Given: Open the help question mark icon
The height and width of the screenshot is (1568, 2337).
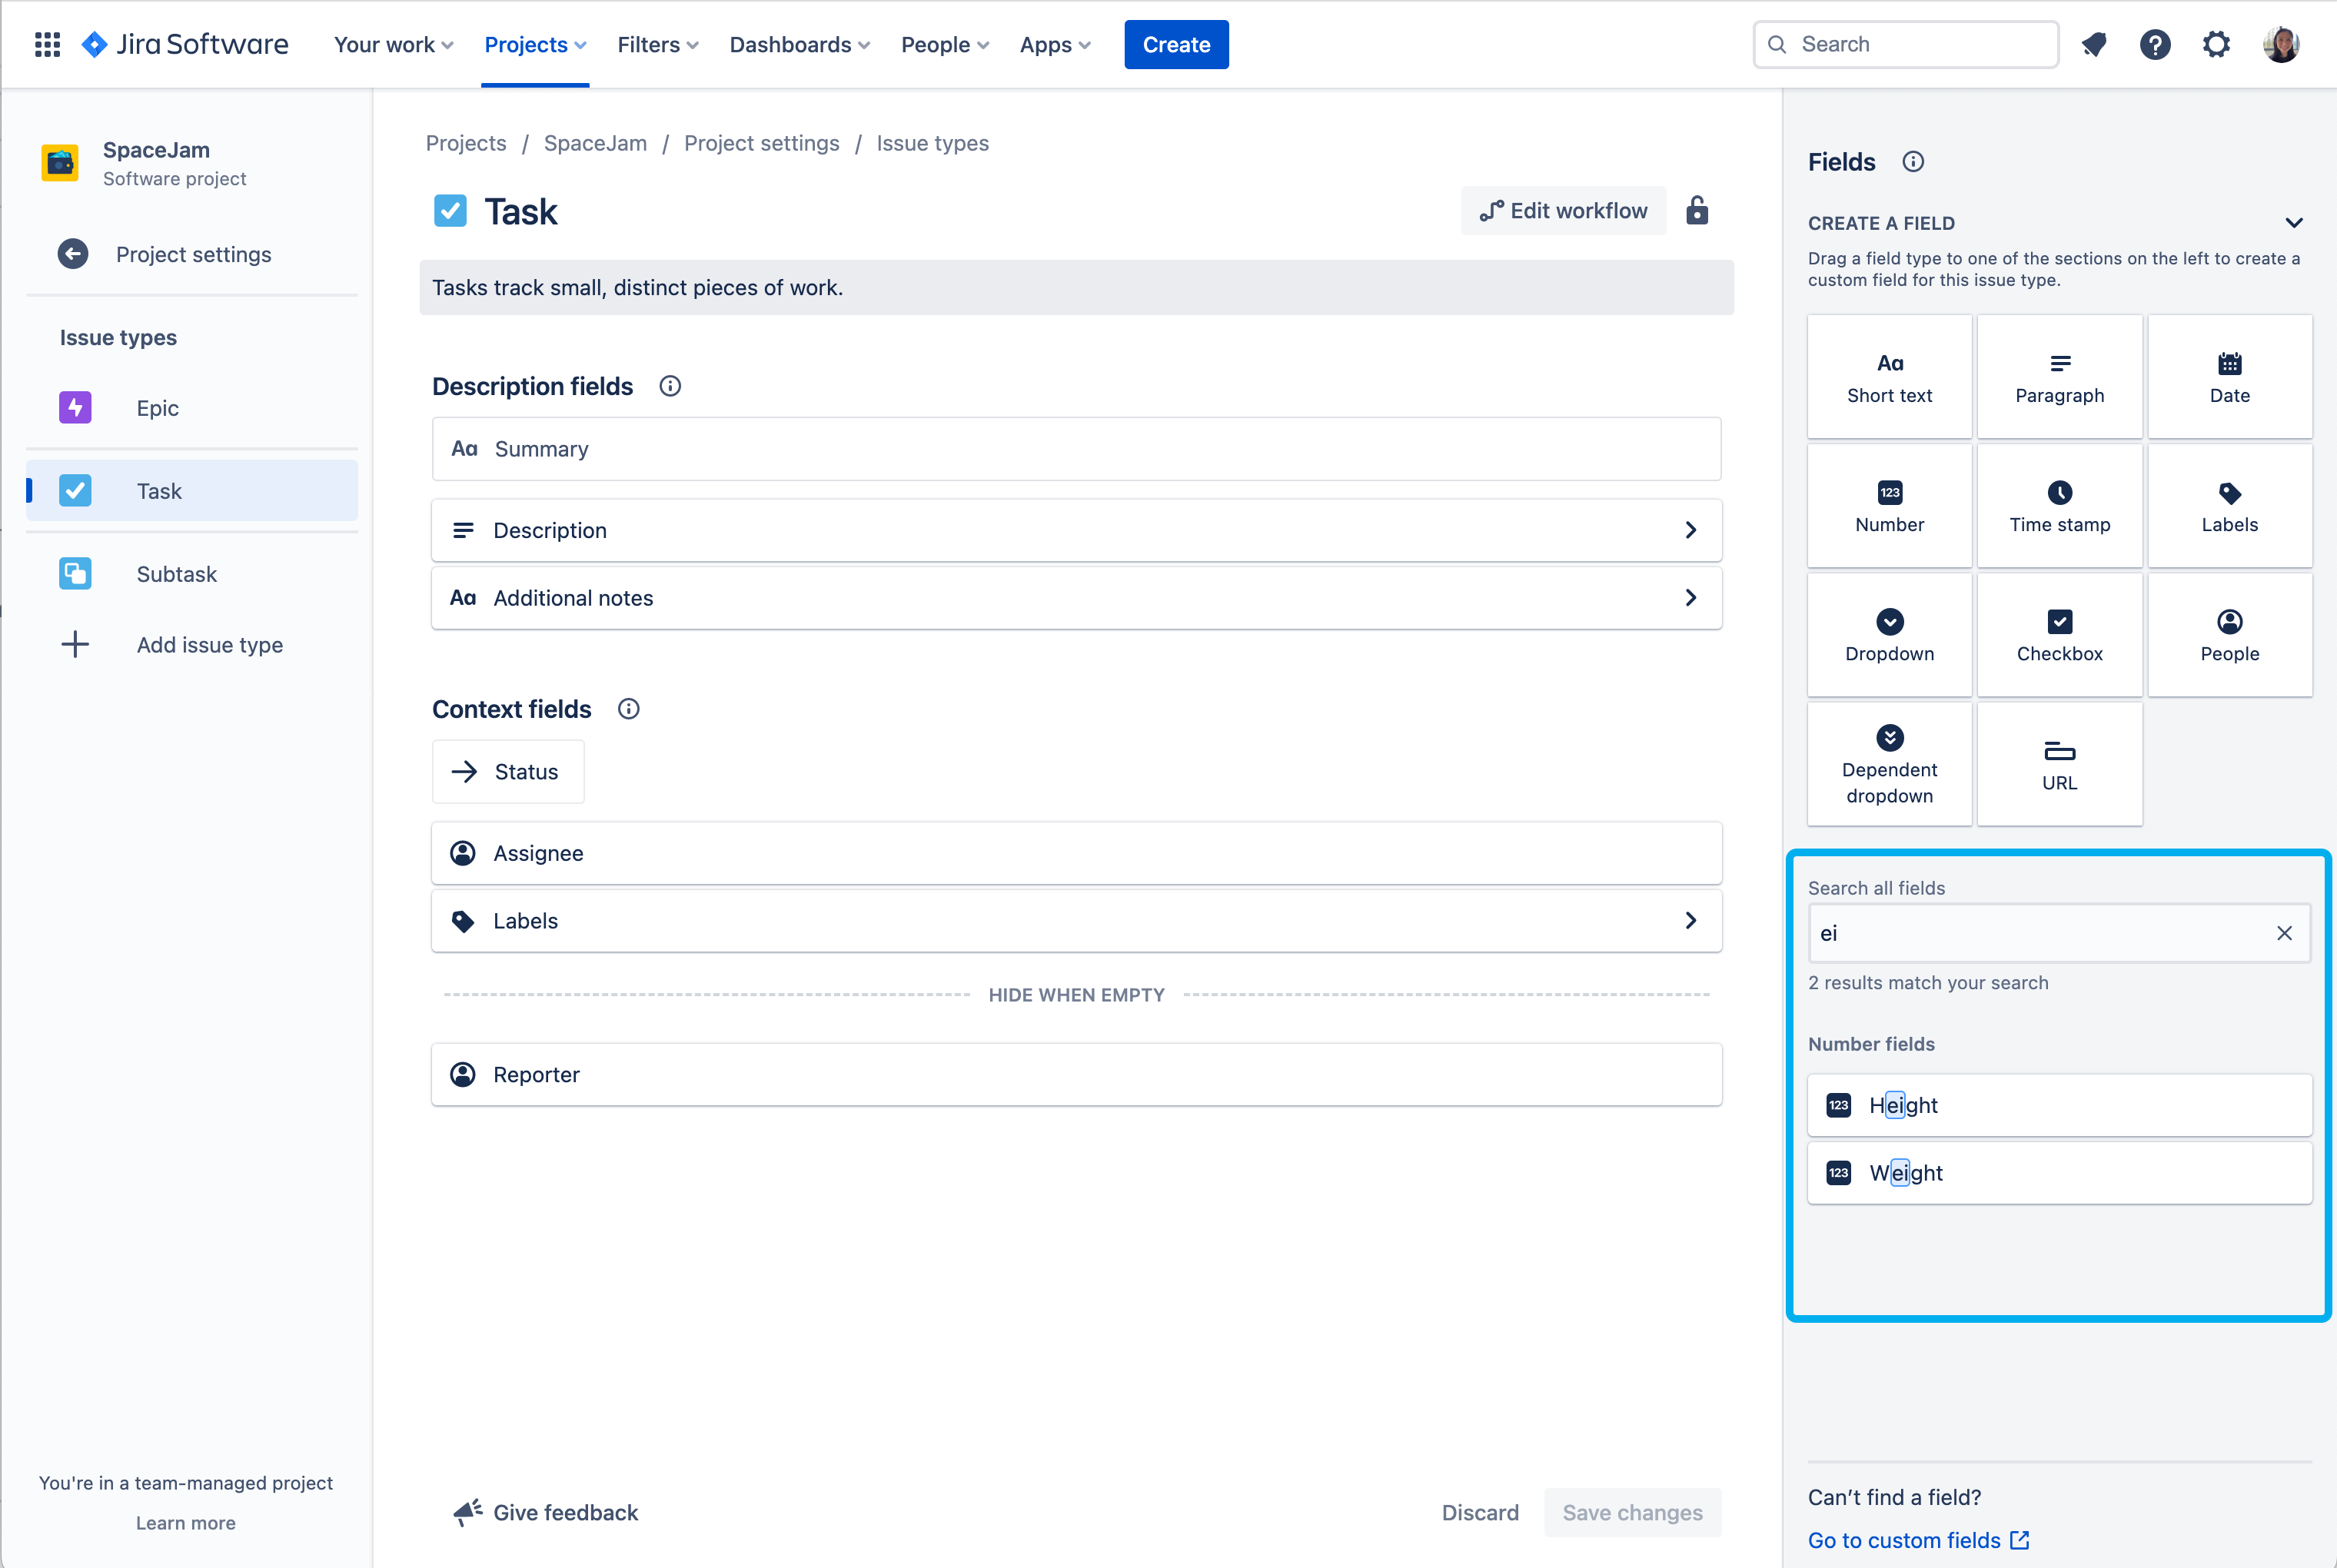Looking at the screenshot, I should point(2155,44).
